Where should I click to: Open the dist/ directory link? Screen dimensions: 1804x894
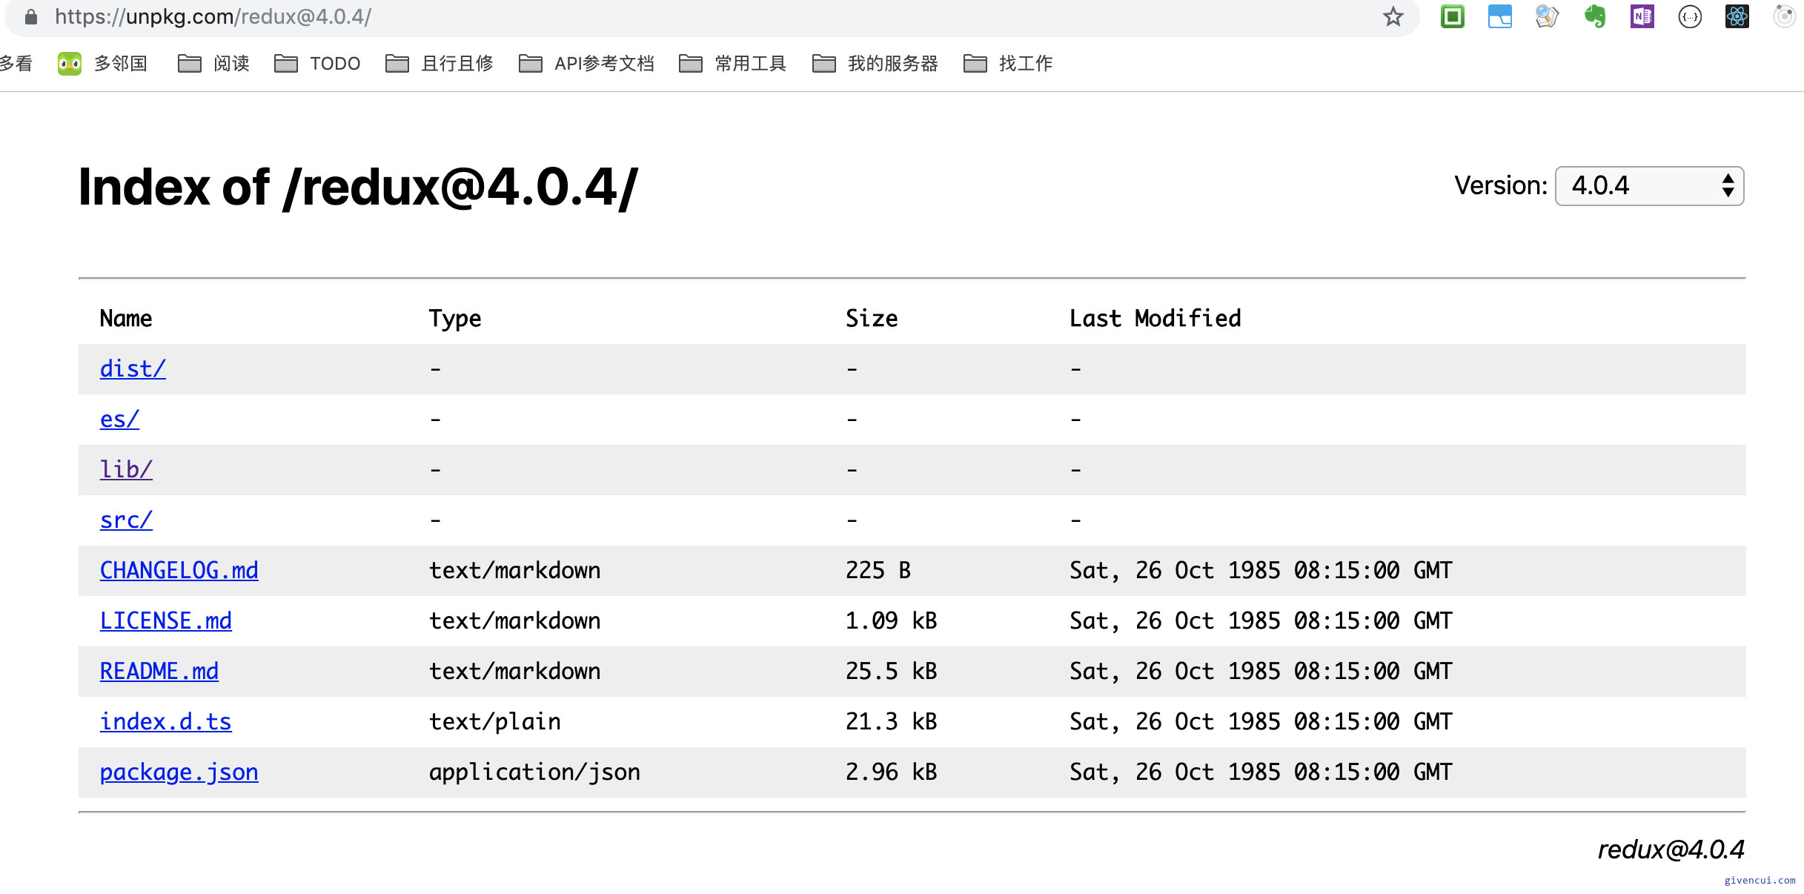point(133,368)
